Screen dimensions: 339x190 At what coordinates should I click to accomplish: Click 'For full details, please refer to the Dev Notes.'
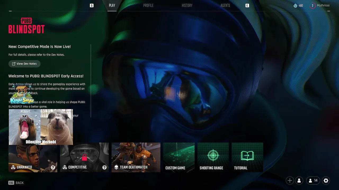[x=36, y=55]
